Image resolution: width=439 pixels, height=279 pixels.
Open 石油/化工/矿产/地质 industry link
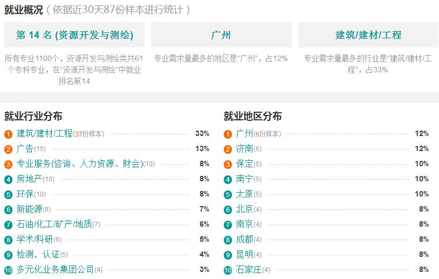click(54, 224)
